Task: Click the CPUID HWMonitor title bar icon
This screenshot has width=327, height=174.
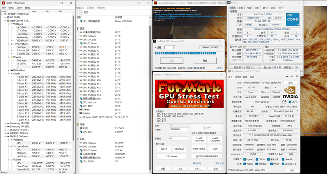Action: (3, 3)
